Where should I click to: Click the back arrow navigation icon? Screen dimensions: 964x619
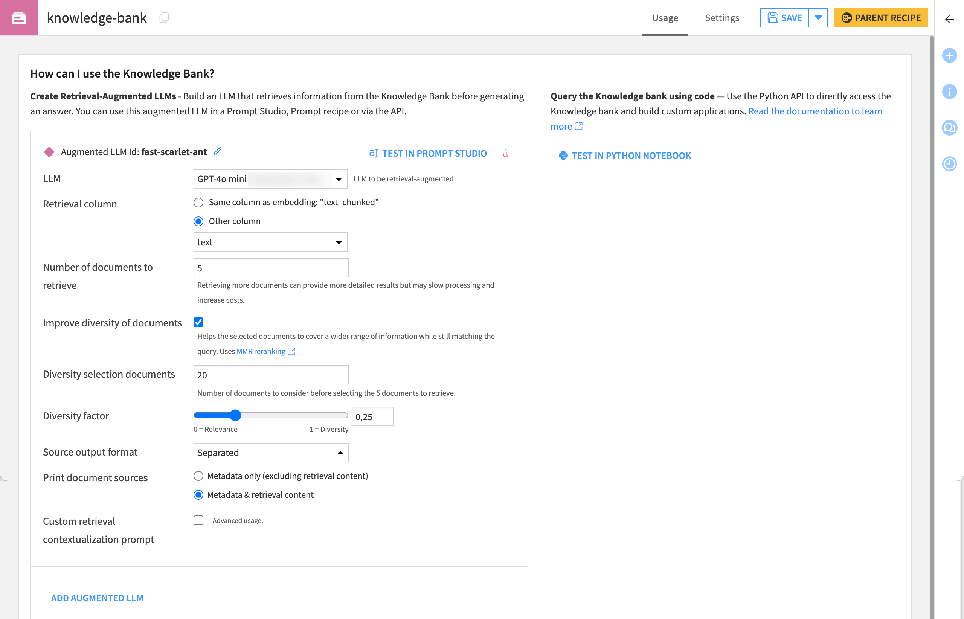[x=949, y=18]
